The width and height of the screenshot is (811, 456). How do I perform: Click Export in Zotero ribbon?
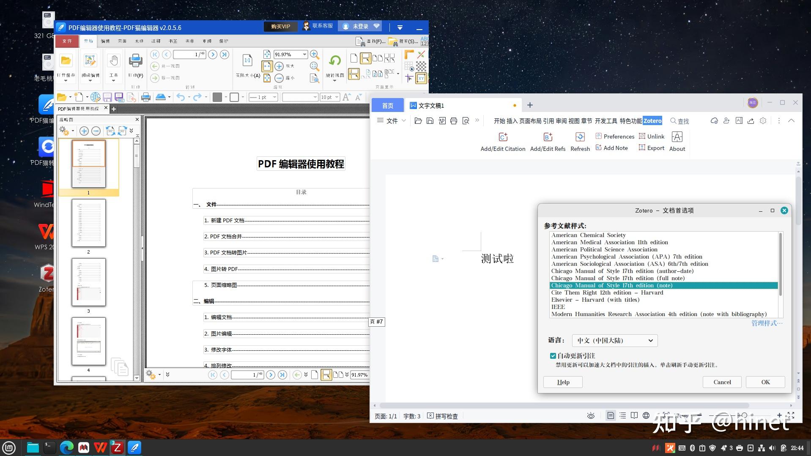point(652,148)
